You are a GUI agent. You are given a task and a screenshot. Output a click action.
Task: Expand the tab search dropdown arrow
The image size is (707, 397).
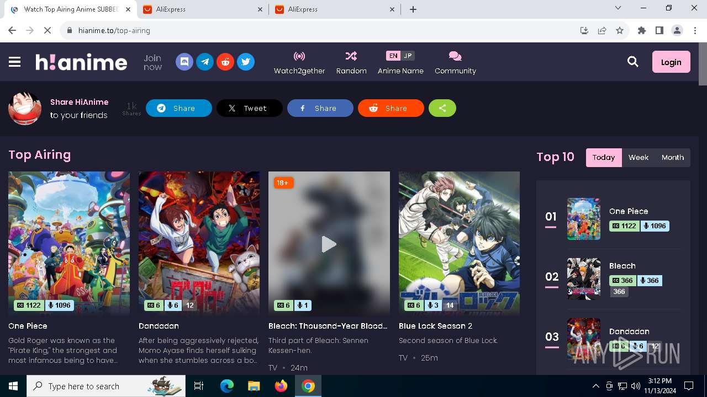(618, 8)
